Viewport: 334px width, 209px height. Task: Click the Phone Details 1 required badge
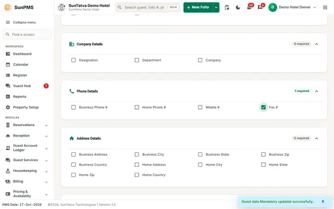click(302, 91)
